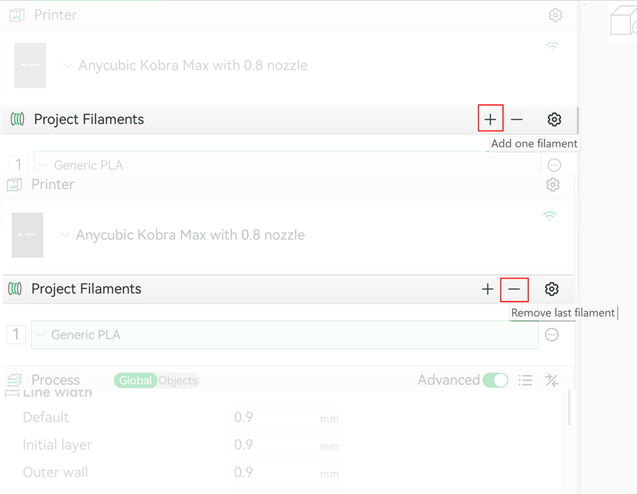The image size is (637, 494).
Task: Open filament settings gear beside red-outlined minus
Action: click(552, 289)
